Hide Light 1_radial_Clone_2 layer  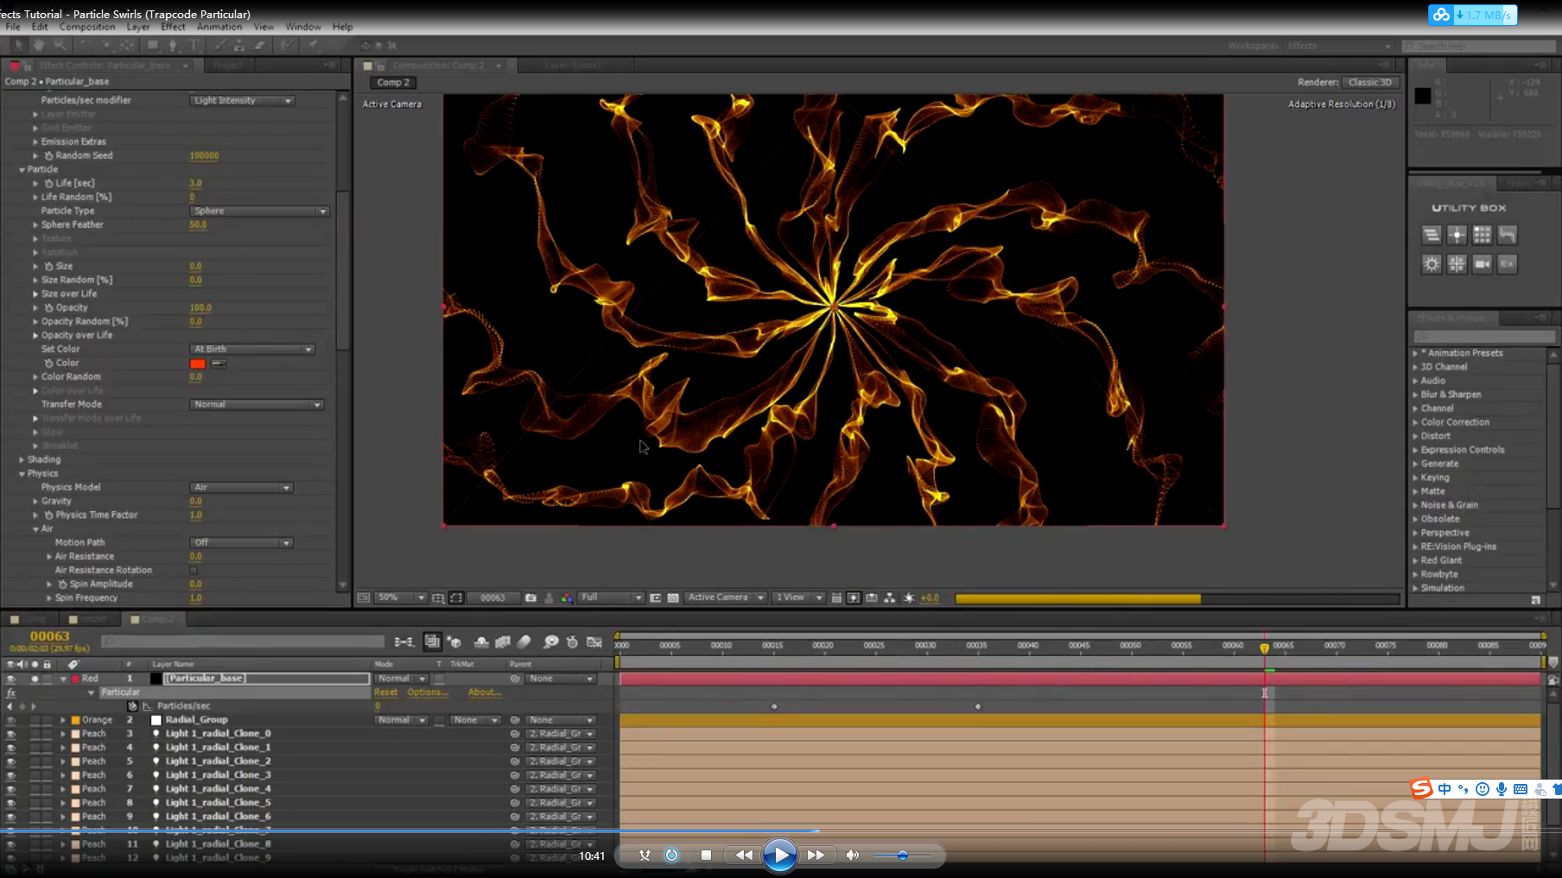coord(10,761)
